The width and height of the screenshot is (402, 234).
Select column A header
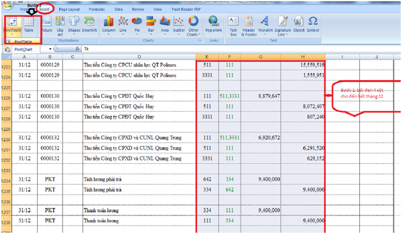24,56
